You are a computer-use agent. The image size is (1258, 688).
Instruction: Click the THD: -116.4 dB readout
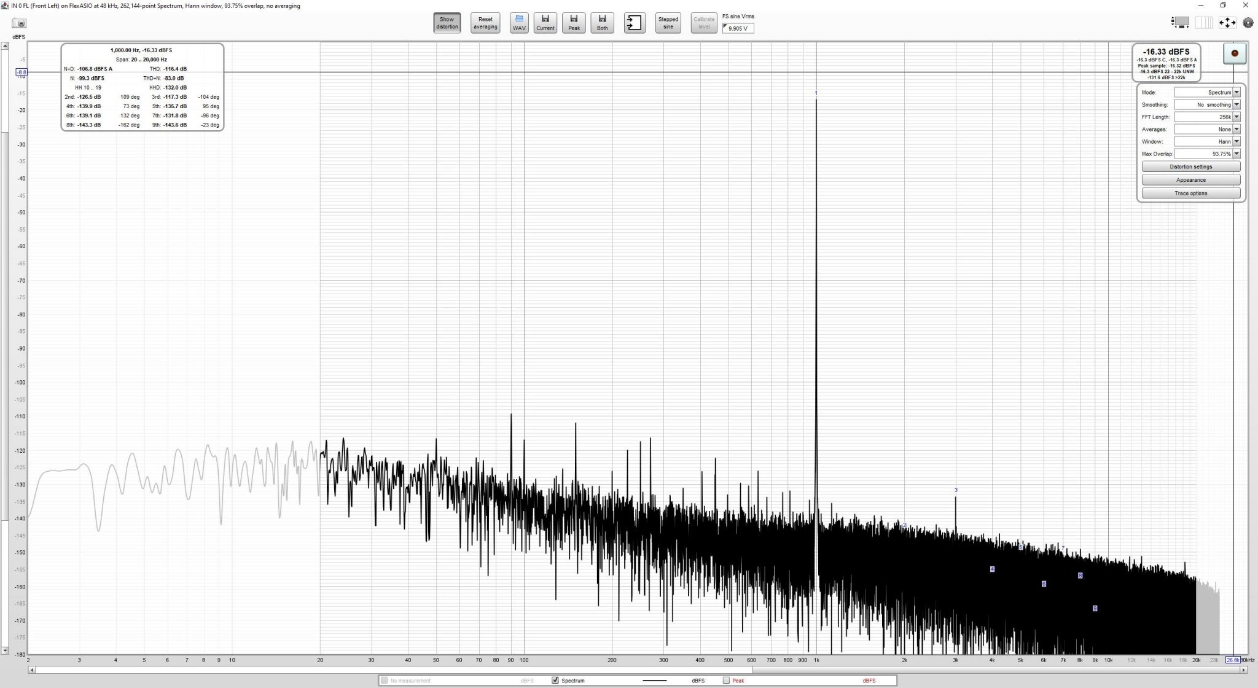click(168, 69)
